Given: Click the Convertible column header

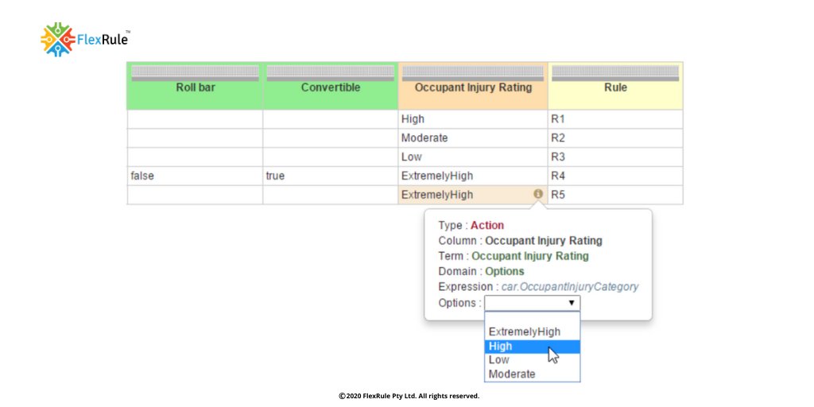Looking at the screenshot, I should 330,87.
